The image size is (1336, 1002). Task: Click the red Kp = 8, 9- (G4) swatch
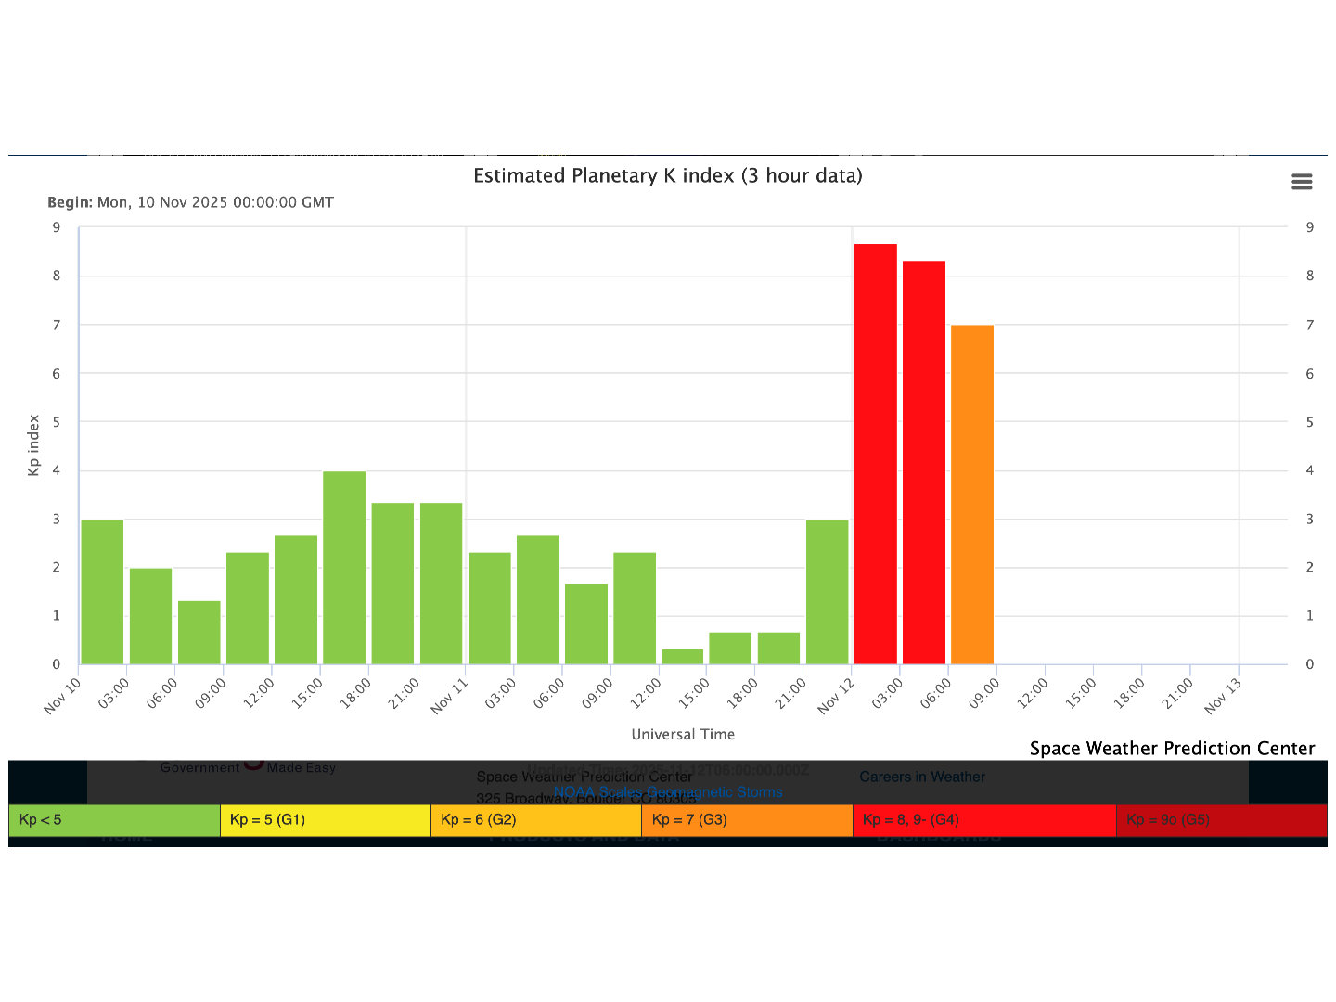(983, 820)
